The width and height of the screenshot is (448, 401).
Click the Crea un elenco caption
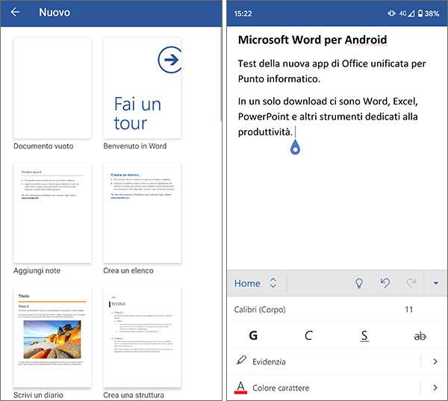(x=128, y=270)
